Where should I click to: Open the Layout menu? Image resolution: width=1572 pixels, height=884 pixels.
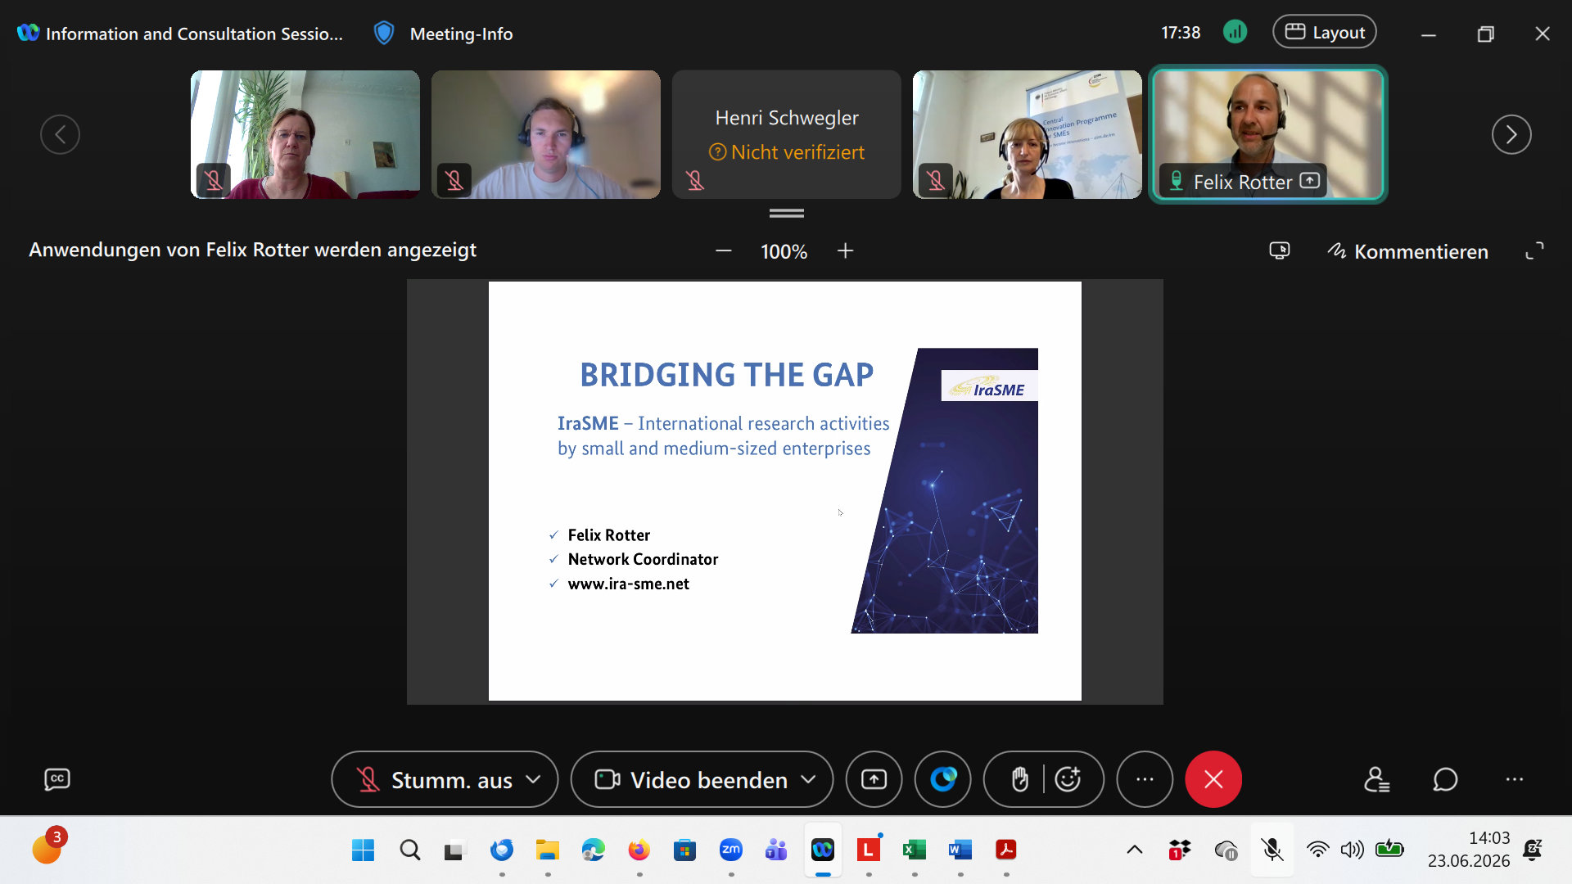click(1324, 33)
